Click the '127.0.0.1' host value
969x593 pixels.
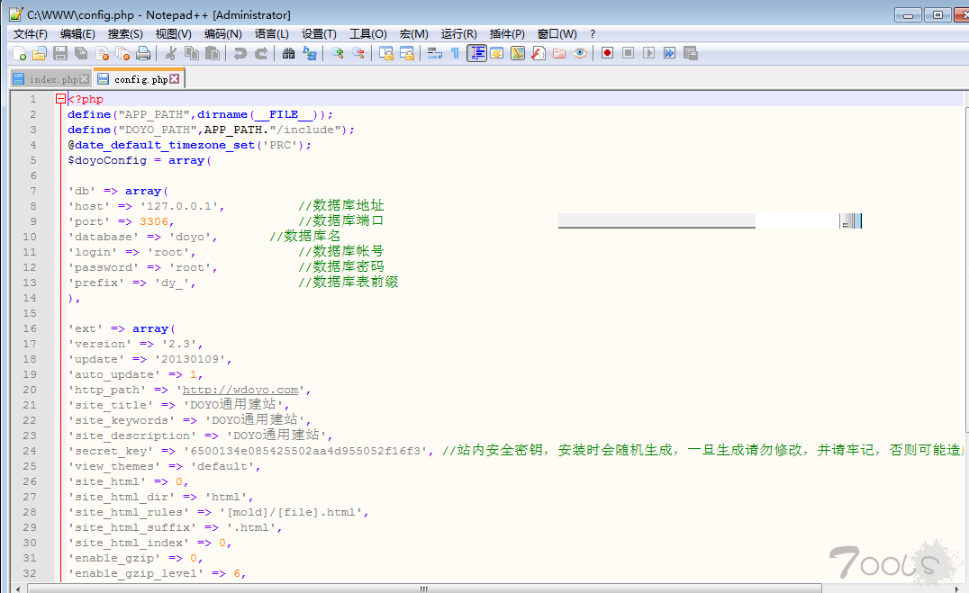pyautogui.click(x=179, y=206)
